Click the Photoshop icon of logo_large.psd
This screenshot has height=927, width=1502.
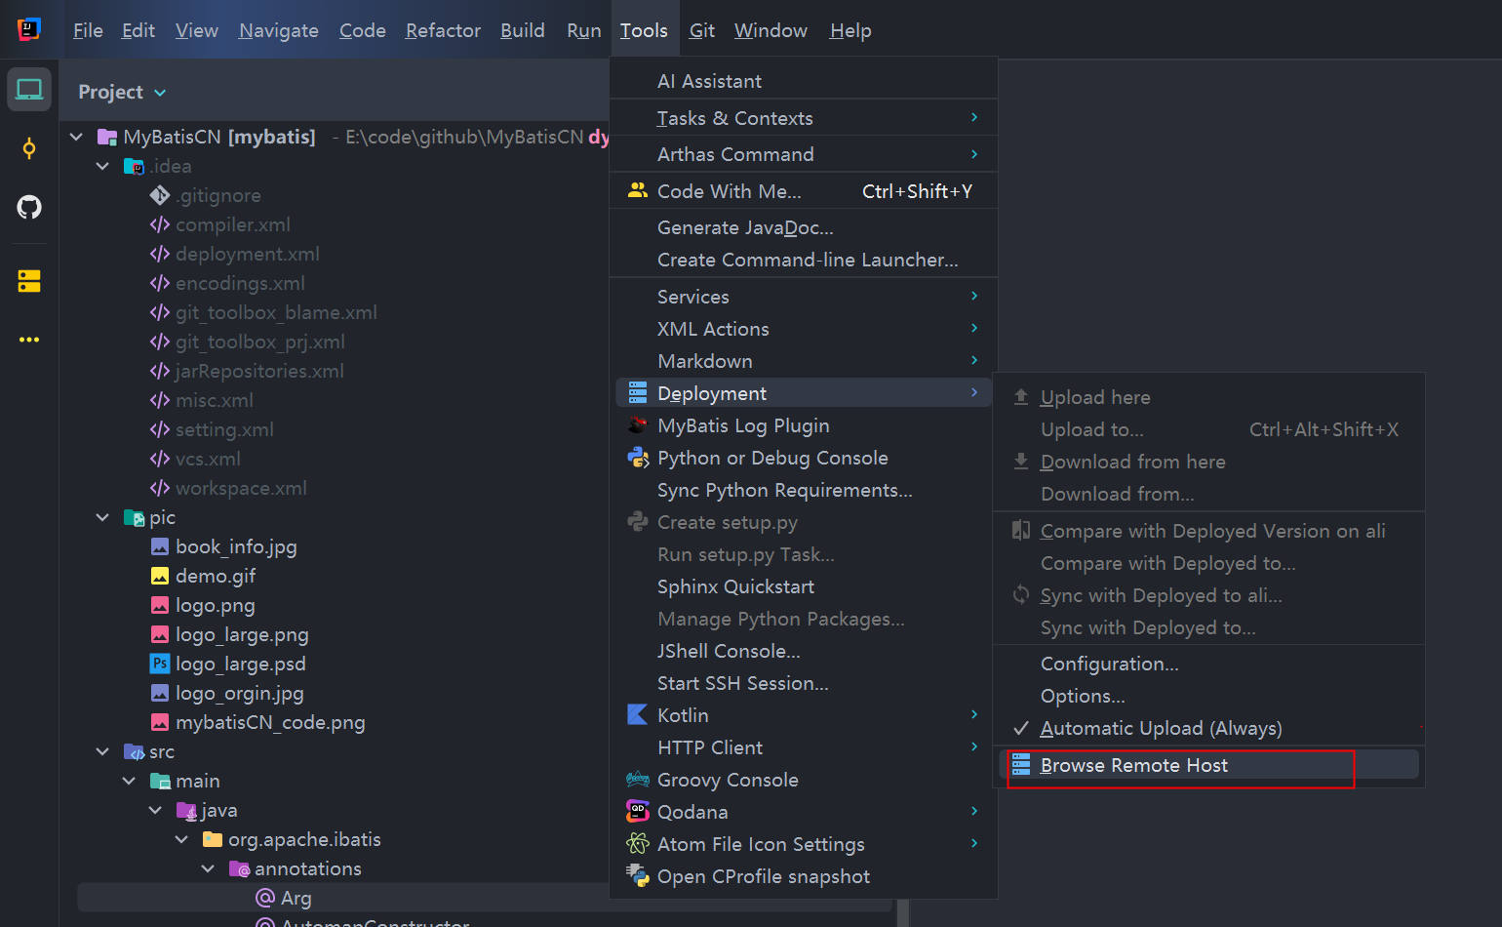click(x=160, y=664)
